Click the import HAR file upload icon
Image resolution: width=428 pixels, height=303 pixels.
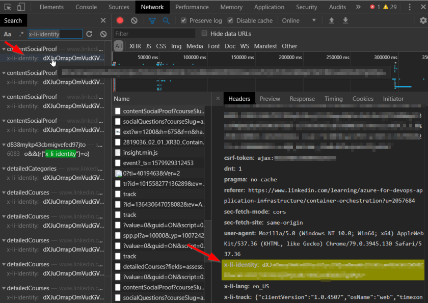click(332, 20)
